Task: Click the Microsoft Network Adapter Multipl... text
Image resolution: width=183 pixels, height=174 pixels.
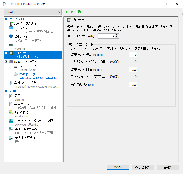Action: click(37, 87)
